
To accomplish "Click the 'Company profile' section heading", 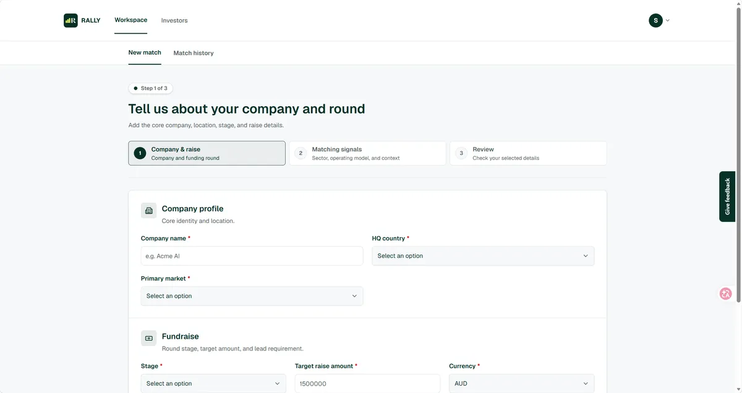I will coord(193,209).
